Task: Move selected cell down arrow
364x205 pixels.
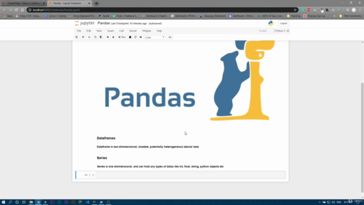Action: pos(113,37)
